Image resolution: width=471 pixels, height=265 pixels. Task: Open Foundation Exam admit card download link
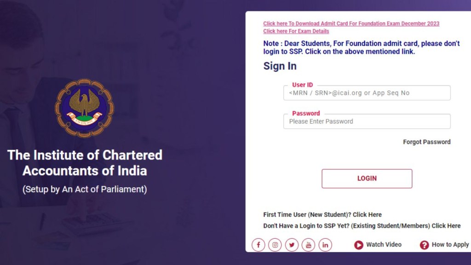point(351,23)
